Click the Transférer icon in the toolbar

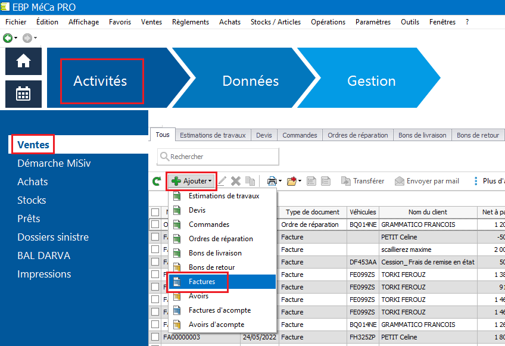pos(345,181)
